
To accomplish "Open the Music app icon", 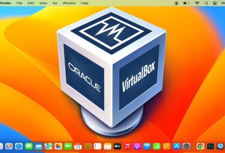I will point(127,146).
